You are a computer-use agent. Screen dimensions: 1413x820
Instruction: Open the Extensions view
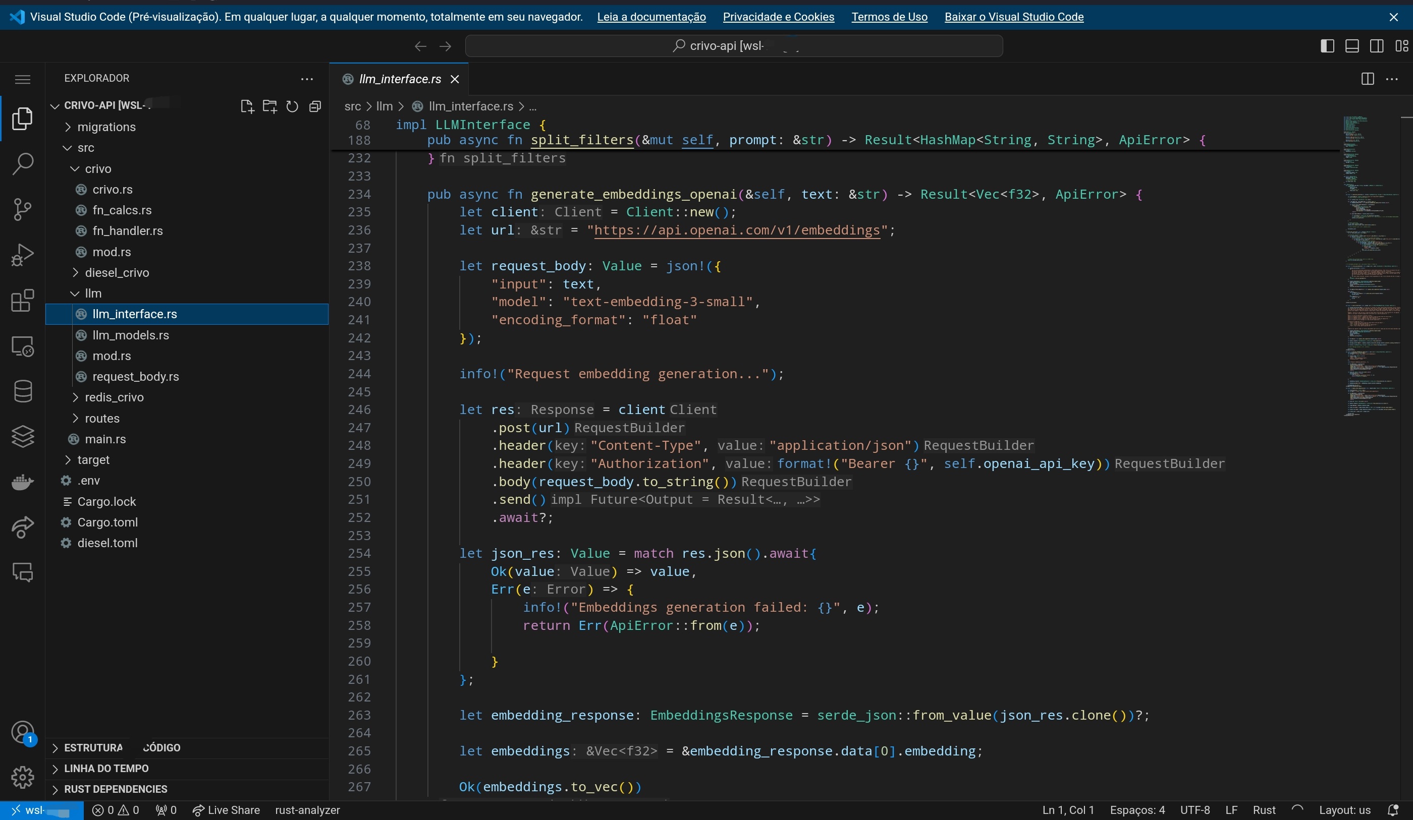(x=22, y=301)
